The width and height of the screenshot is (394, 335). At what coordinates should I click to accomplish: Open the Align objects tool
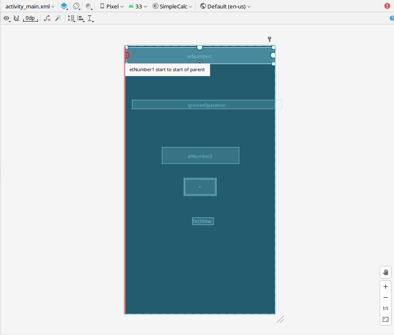[x=81, y=18]
